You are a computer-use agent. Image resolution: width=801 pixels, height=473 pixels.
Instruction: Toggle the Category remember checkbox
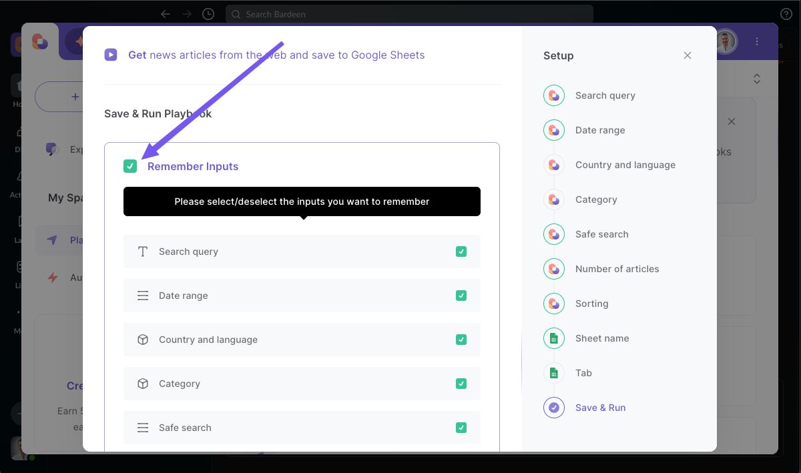coord(461,384)
